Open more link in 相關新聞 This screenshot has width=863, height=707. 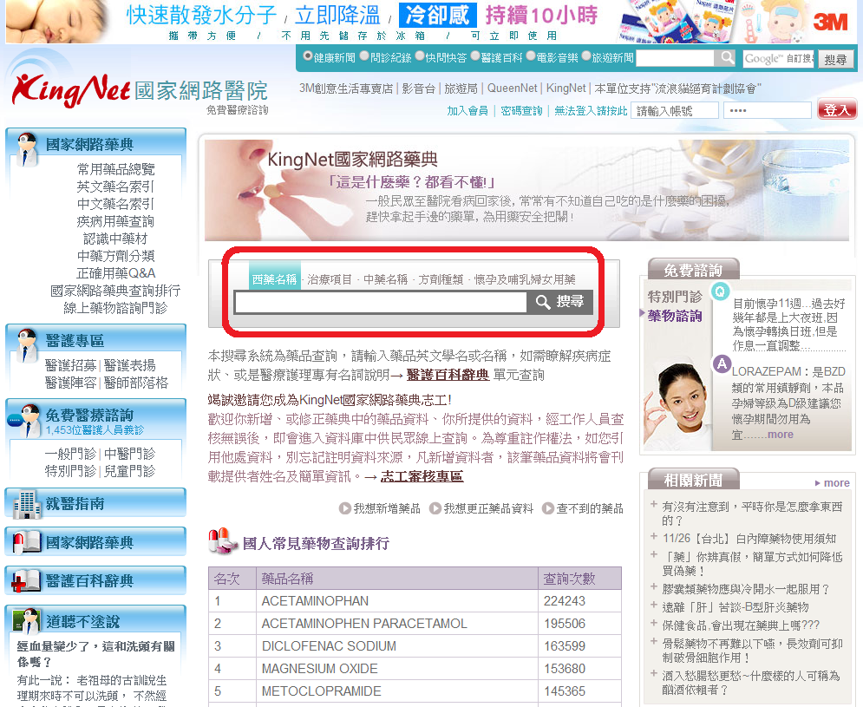pos(832,483)
